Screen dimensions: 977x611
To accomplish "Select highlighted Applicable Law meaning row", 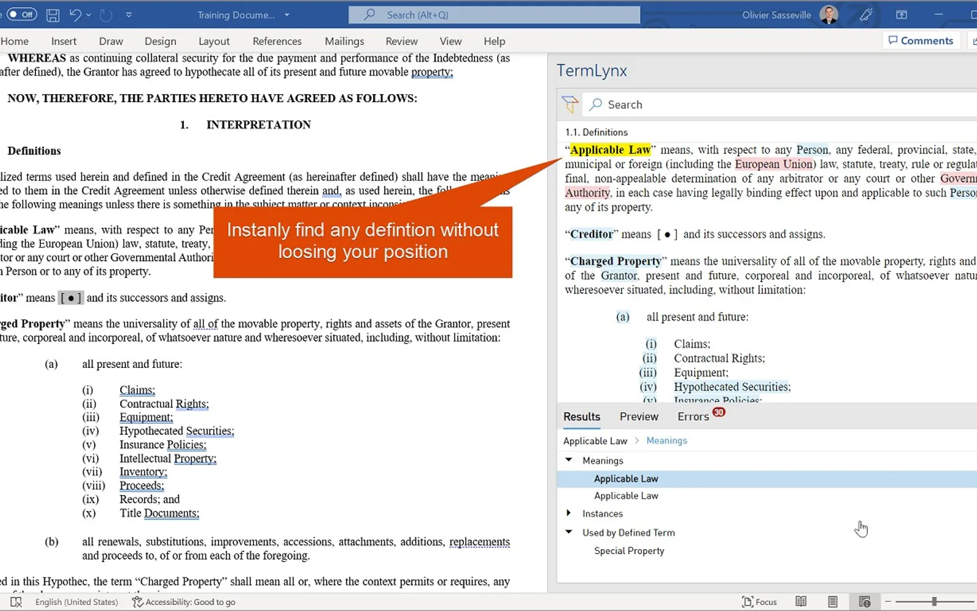I will pos(767,479).
